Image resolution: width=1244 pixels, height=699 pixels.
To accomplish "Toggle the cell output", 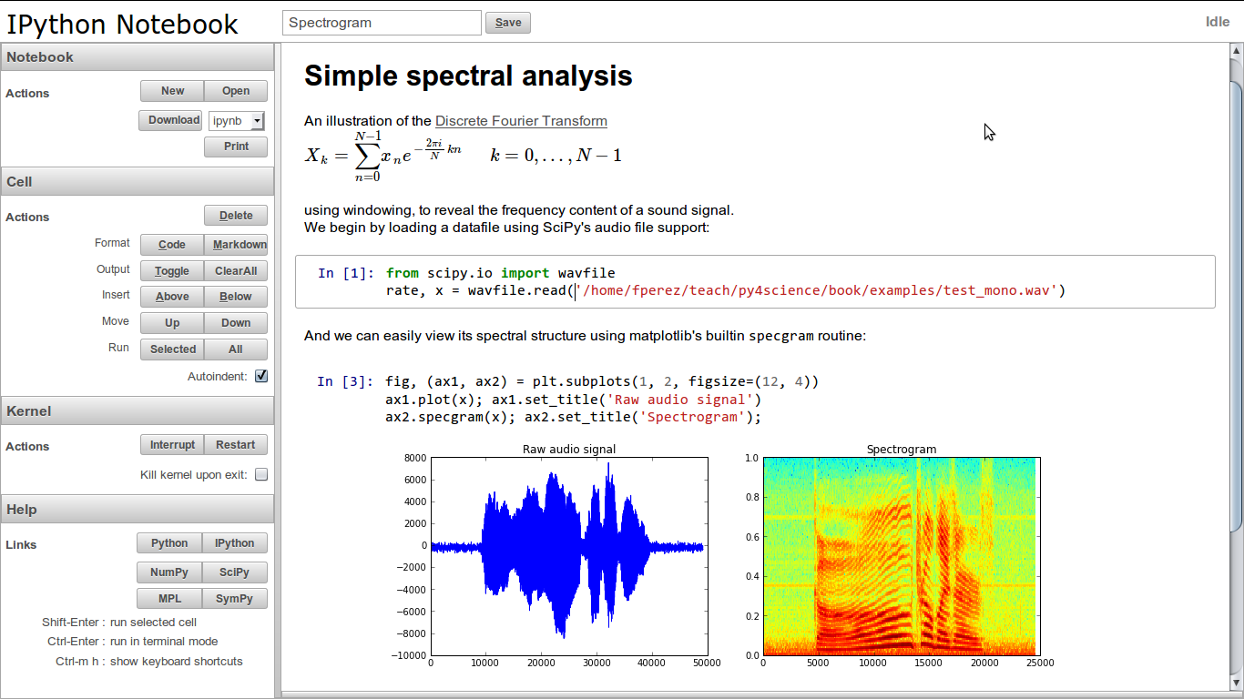I will [172, 270].
